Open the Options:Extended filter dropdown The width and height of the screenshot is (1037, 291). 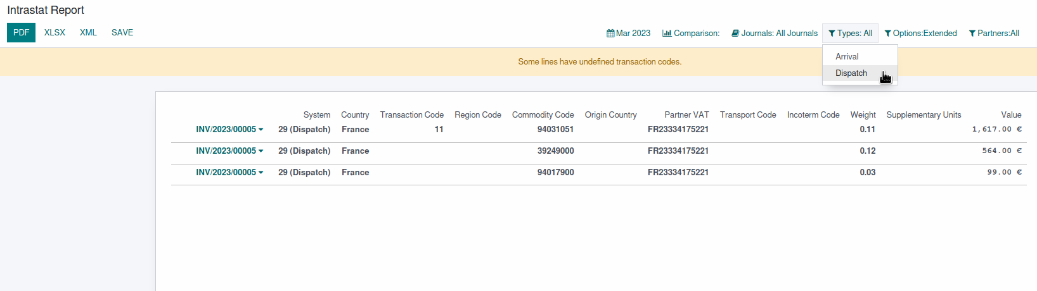tap(920, 34)
